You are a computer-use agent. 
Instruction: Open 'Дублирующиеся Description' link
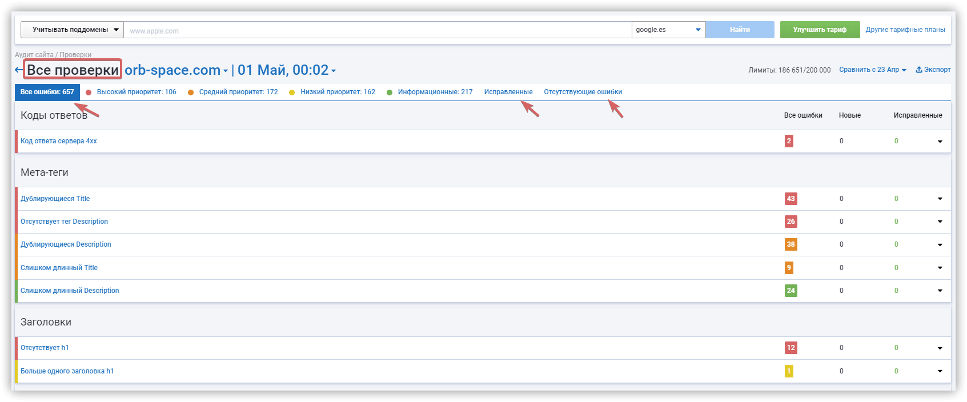click(x=66, y=244)
